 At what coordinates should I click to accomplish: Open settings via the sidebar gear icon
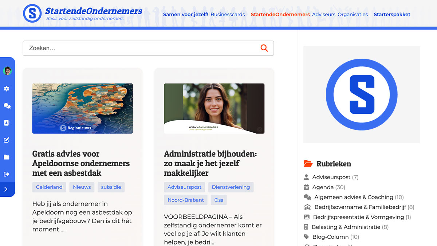[7, 89]
